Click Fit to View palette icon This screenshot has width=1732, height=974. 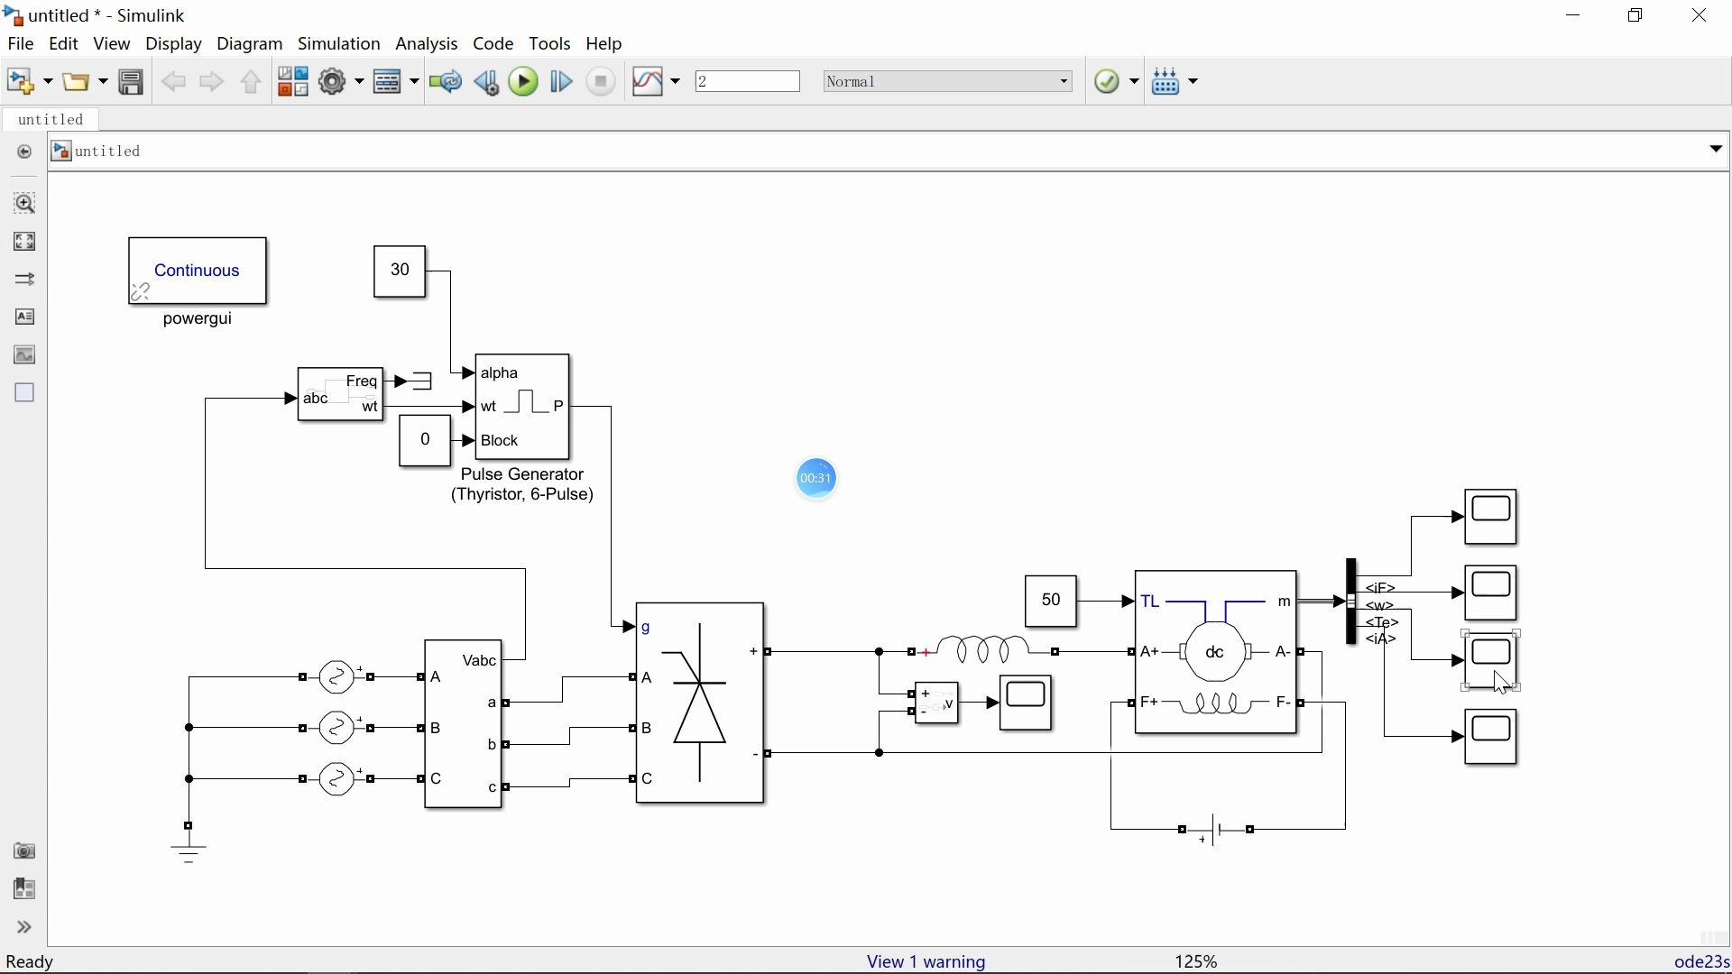pos(24,242)
